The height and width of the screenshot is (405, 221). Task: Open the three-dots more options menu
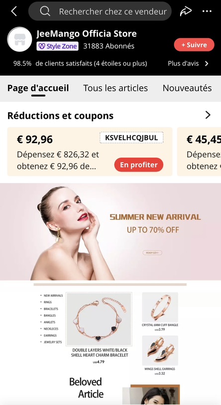coord(207,11)
